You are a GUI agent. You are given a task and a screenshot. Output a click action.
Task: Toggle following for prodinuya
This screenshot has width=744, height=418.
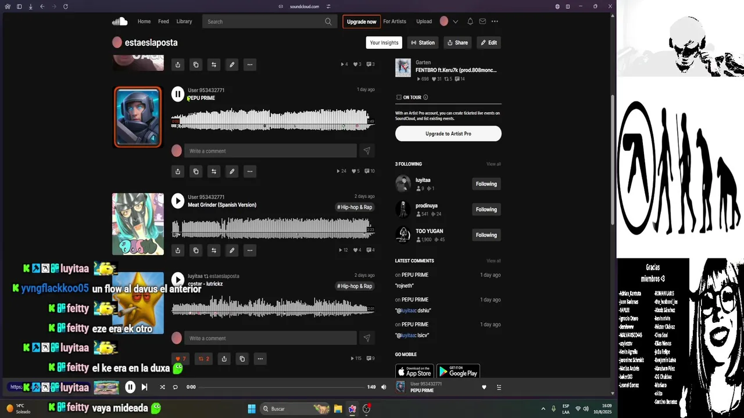click(x=487, y=210)
